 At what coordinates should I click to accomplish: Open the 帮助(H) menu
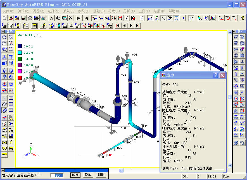coord(174,11)
